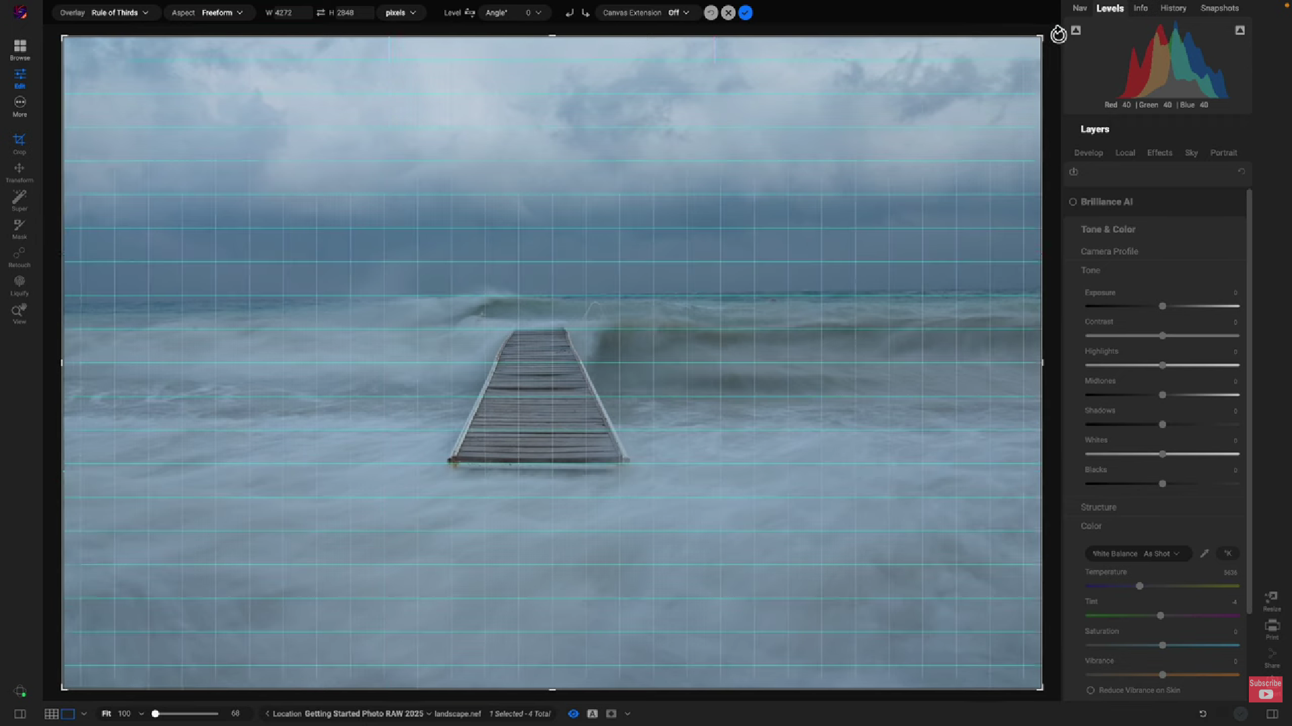Undo with bottom right reset arrow

[x=1202, y=714]
